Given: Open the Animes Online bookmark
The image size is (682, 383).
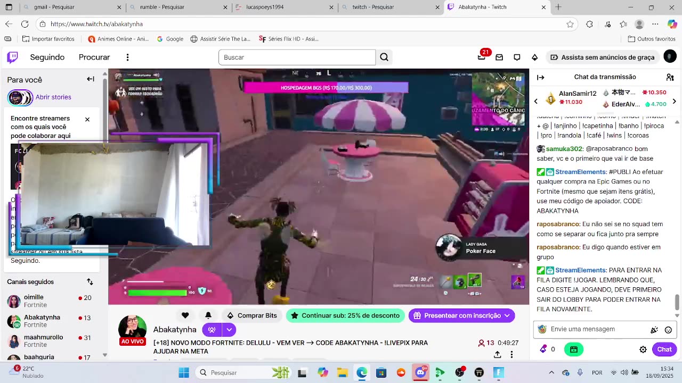Looking at the screenshot, I should (x=118, y=39).
